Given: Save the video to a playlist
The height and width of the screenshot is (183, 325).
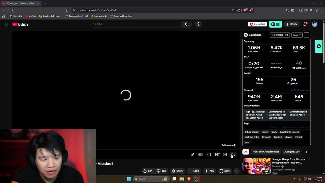Looking at the screenshot, I should click(x=224, y=171).
